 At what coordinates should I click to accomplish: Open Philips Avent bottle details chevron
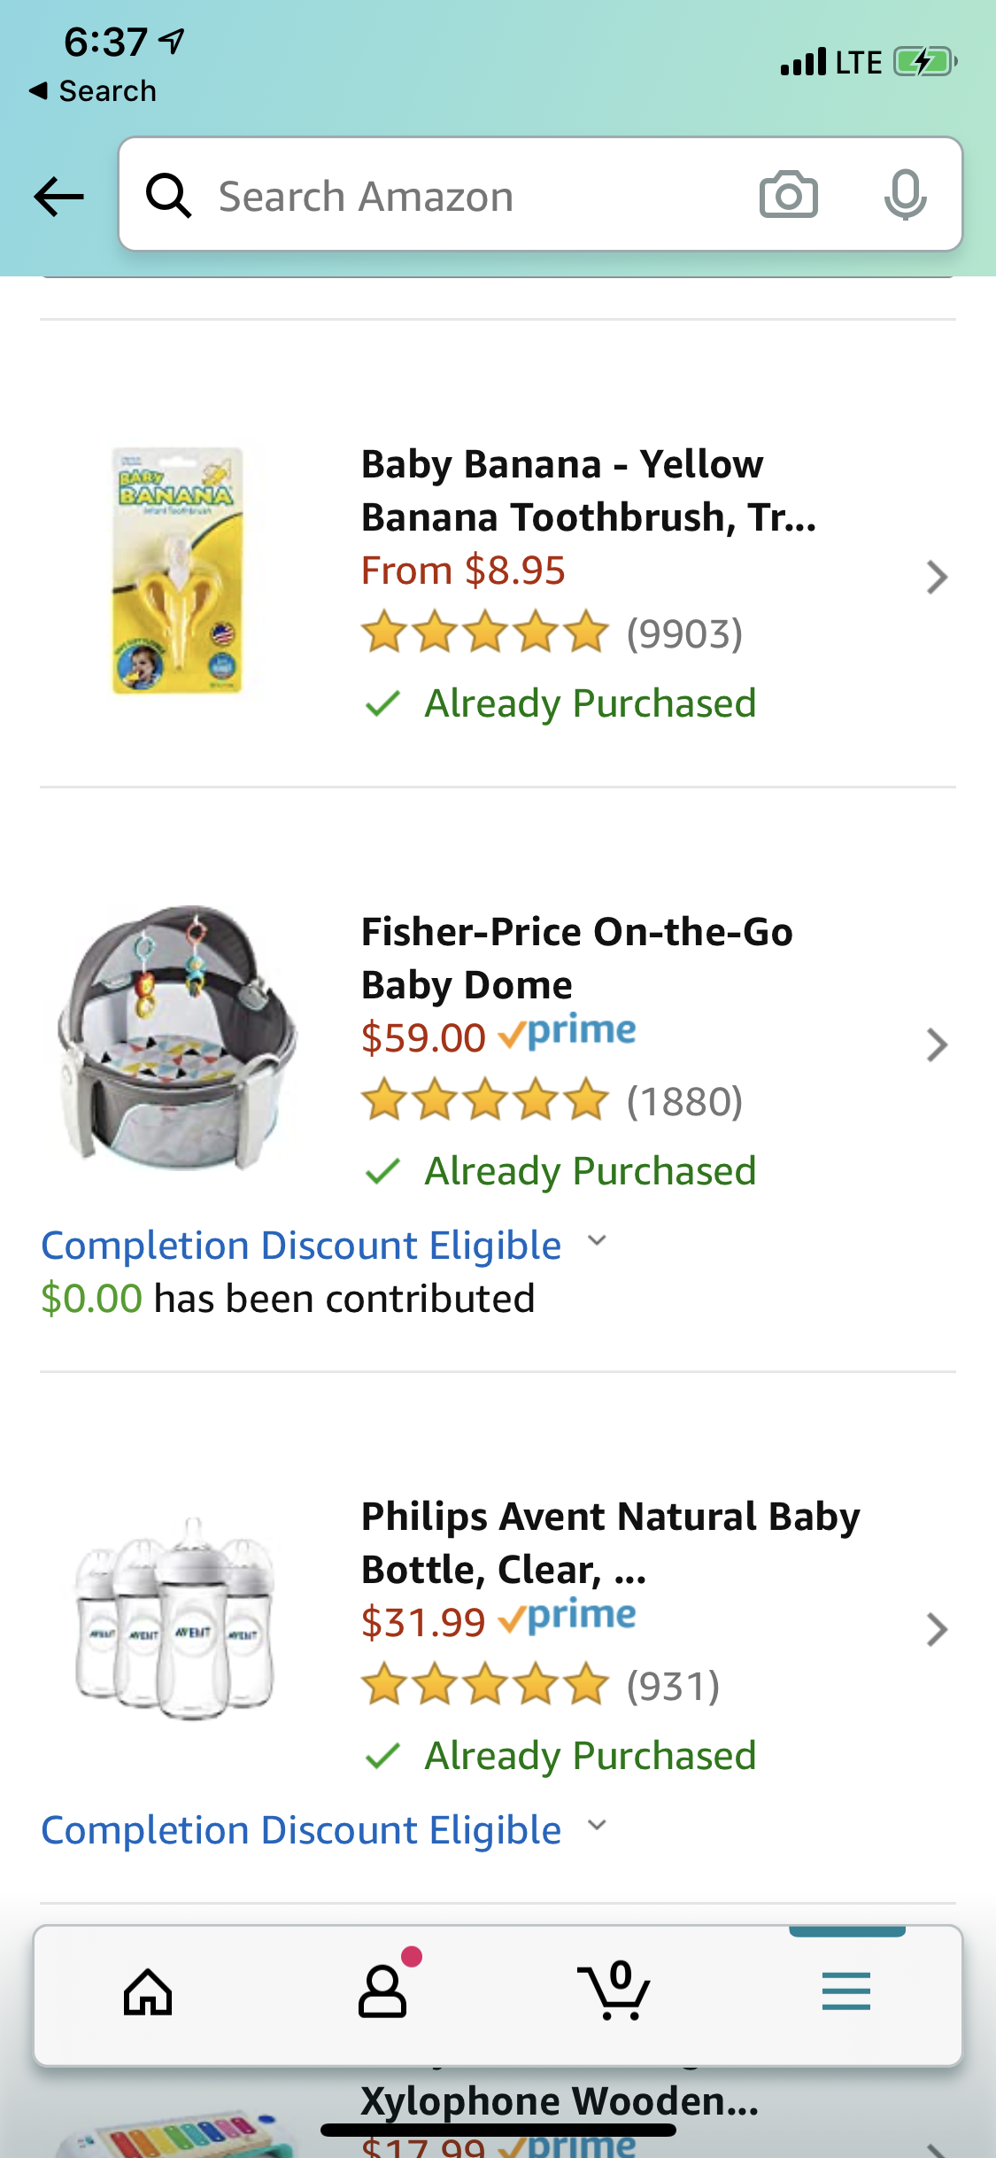pos(936,1630)
